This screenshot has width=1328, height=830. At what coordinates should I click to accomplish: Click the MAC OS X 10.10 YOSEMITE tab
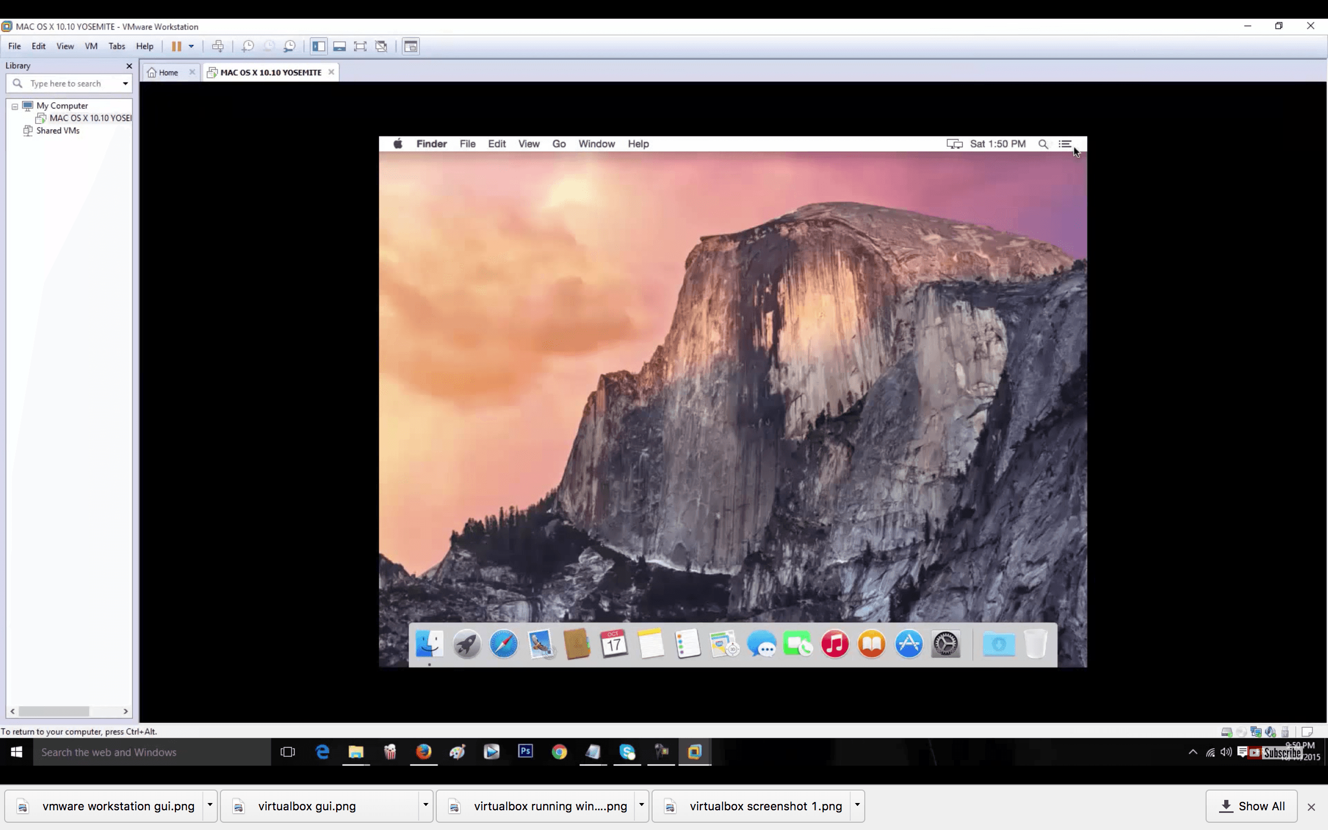pyautogui.click(x=270, y=72)
